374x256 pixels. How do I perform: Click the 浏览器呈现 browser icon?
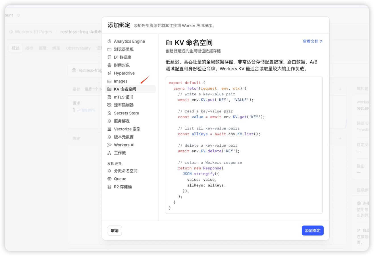(x=109, y=49)
